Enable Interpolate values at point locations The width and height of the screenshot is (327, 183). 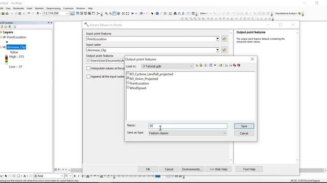[x=88, y=68]
